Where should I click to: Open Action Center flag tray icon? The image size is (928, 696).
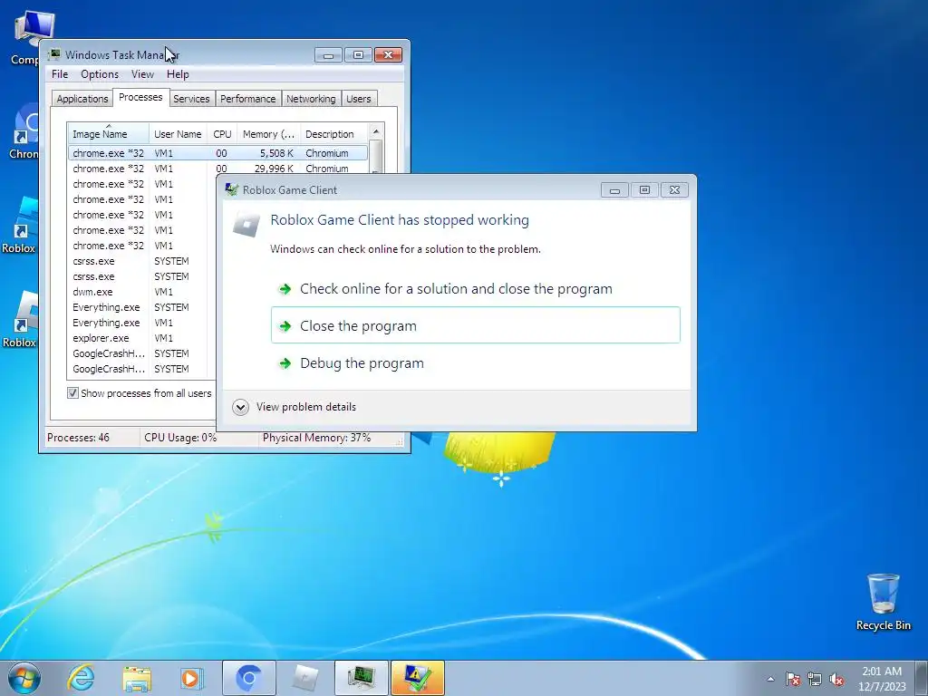point(793,679)
